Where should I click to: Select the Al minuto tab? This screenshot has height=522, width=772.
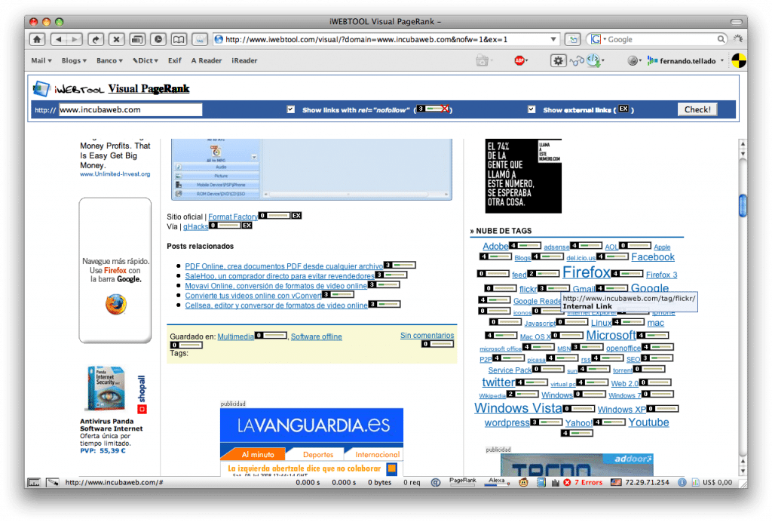258,455
